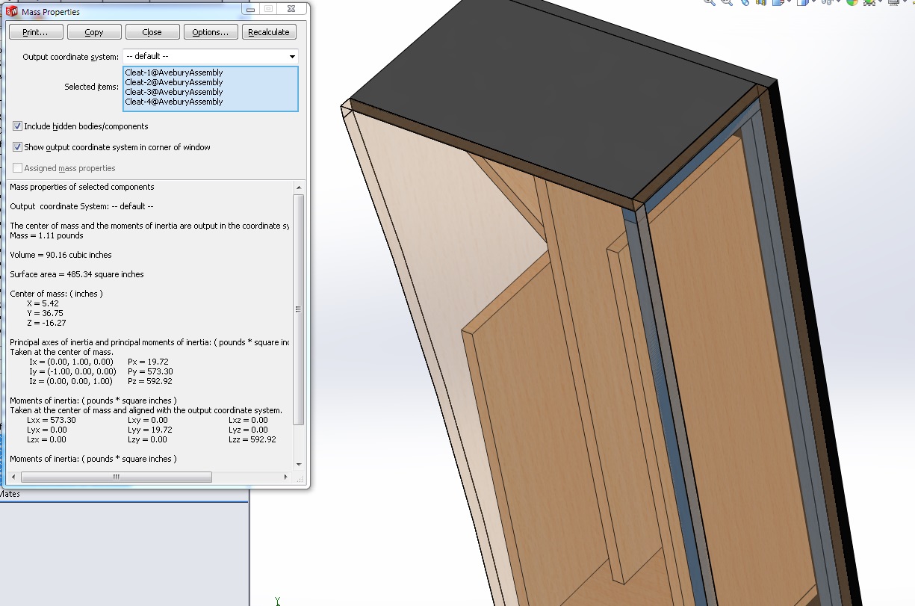The image size is (915, 606).
Task: Click the 'Py = 573.30' principal moment value
Action: coord(150,371)
